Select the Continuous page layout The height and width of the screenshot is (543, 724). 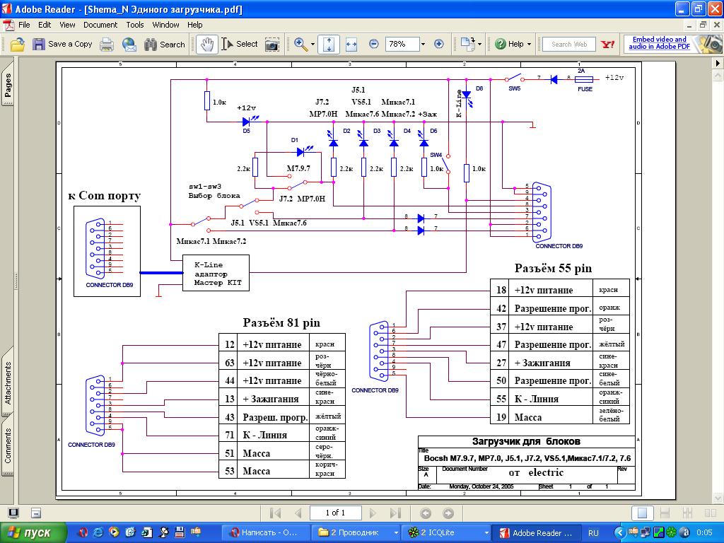(x=665, y=513)
